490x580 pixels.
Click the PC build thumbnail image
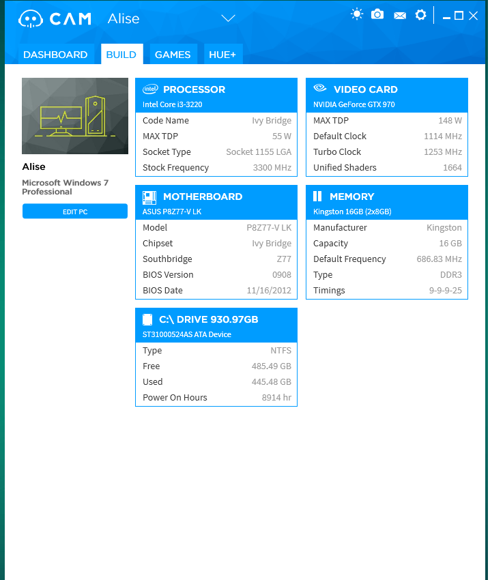[x=75, y=116]
